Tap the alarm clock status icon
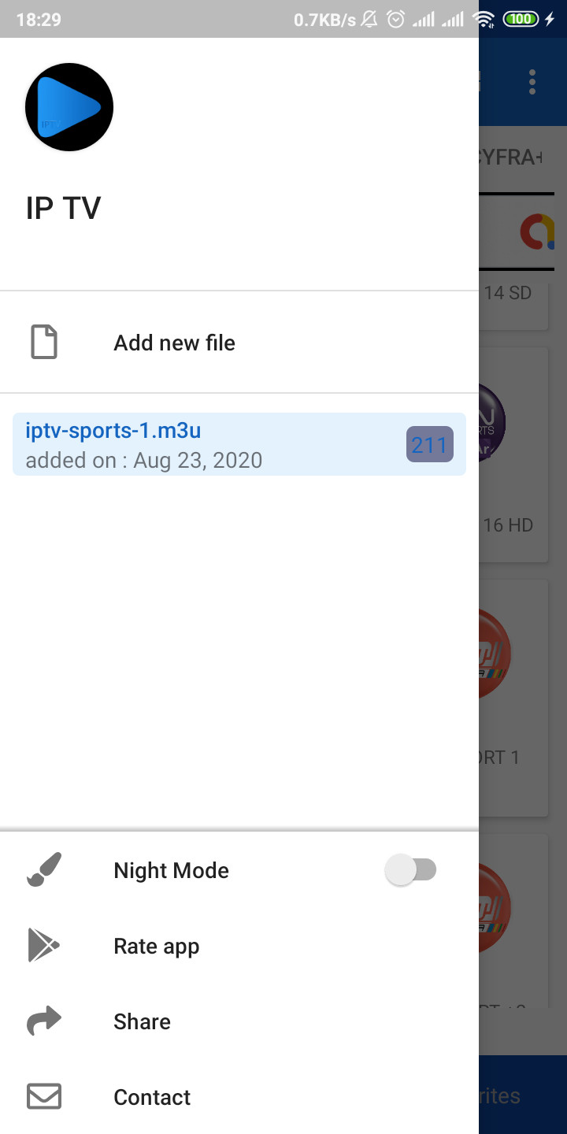 tap(396, 19)
